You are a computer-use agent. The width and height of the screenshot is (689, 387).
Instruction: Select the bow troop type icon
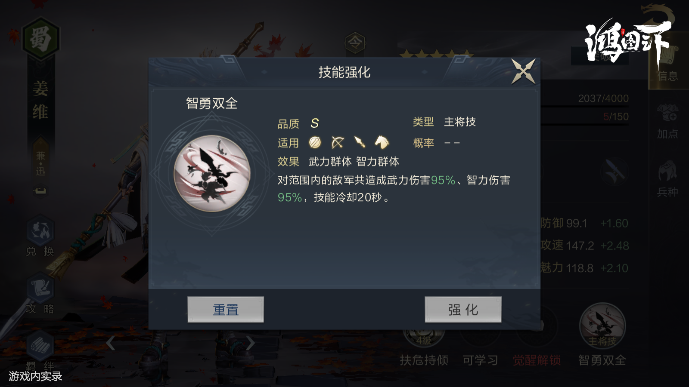click(338, 142)
